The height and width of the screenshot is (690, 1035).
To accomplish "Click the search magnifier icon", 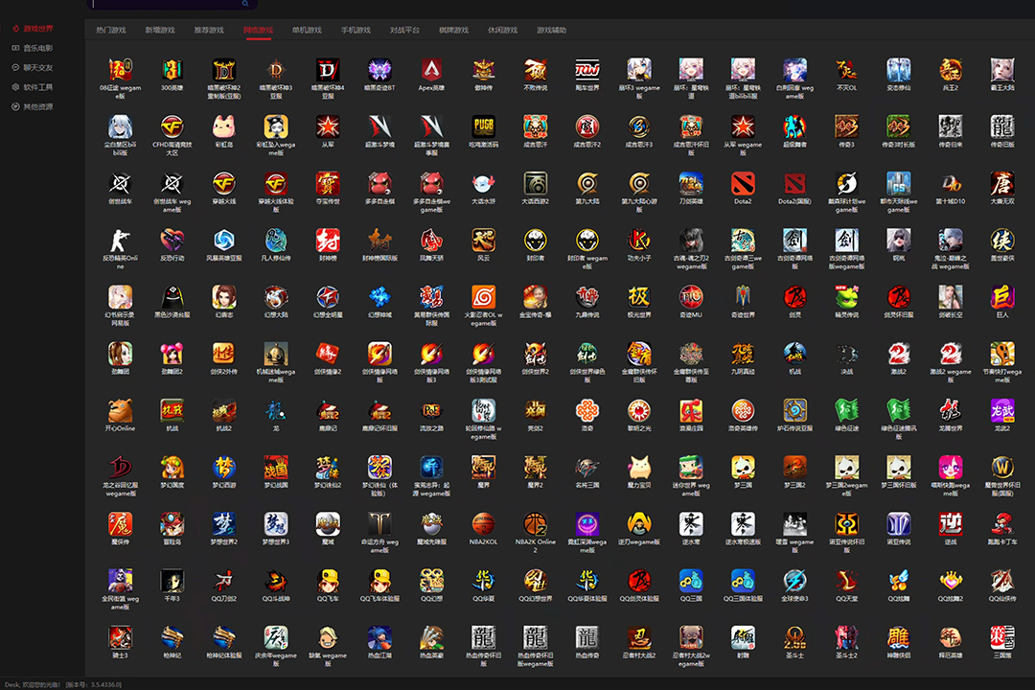I will 245,3.
